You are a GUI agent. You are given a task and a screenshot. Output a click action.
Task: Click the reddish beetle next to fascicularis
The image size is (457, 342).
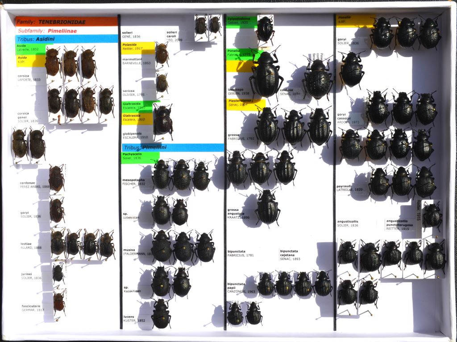tap(59, 301)
